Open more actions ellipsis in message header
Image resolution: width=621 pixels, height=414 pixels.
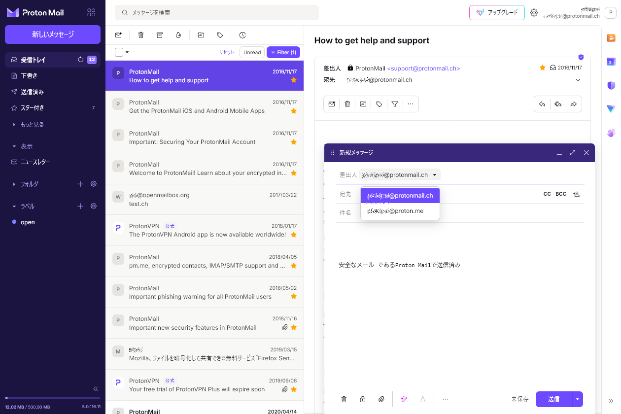[411, 104]
